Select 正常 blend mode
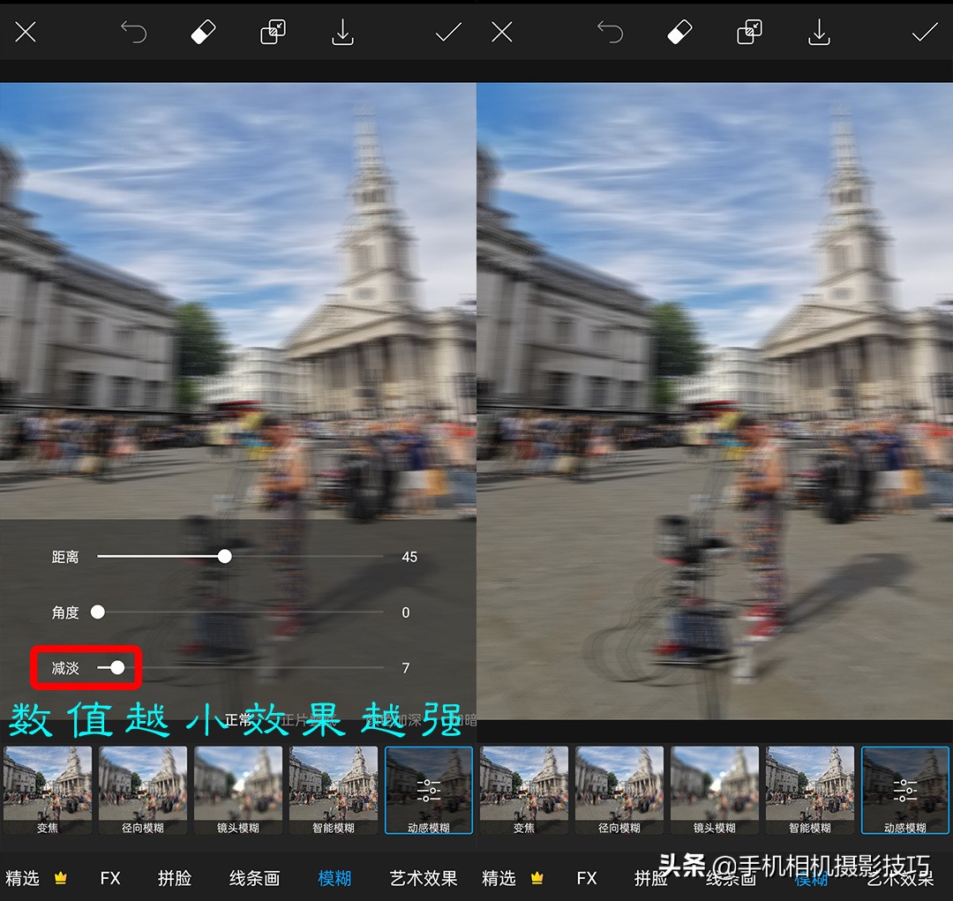 click(x=238, y=720)
